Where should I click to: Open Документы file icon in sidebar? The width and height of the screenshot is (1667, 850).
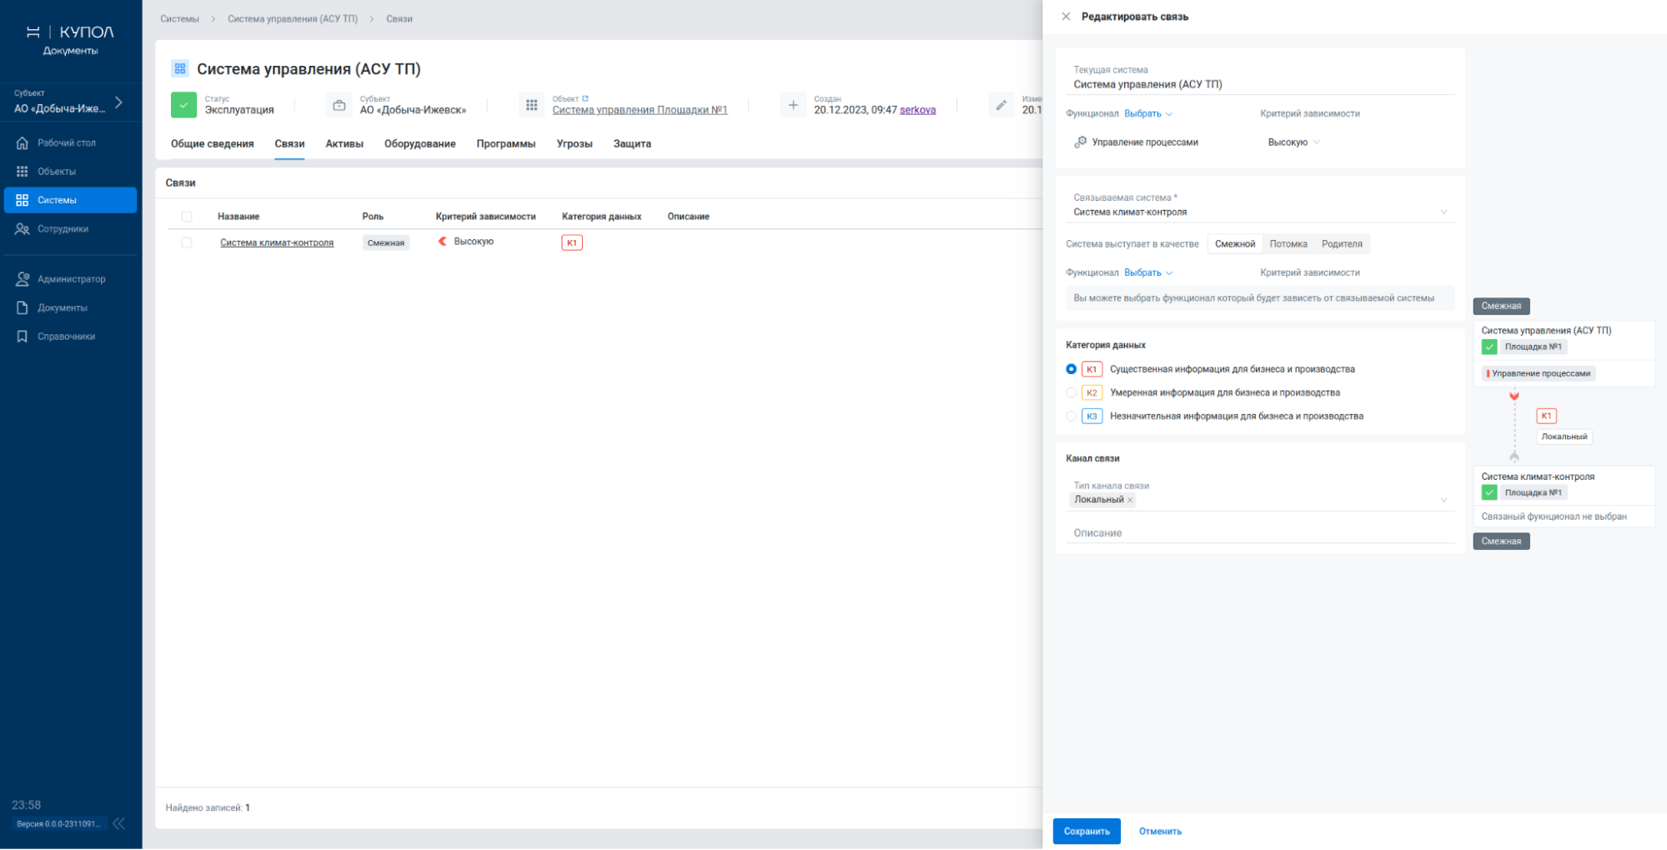click(x=23, y=307)
